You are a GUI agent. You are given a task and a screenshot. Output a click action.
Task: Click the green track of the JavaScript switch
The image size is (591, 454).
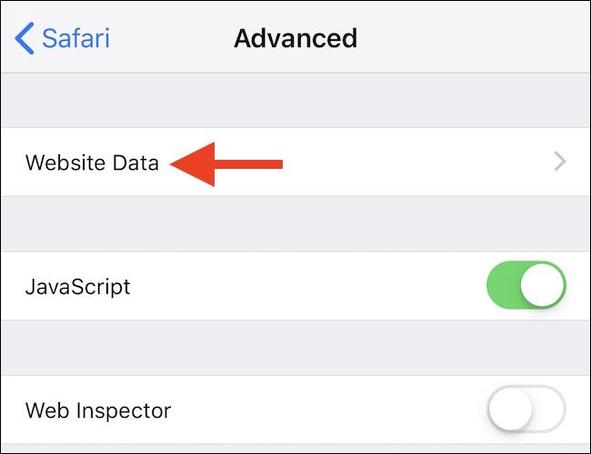(504, 287)
